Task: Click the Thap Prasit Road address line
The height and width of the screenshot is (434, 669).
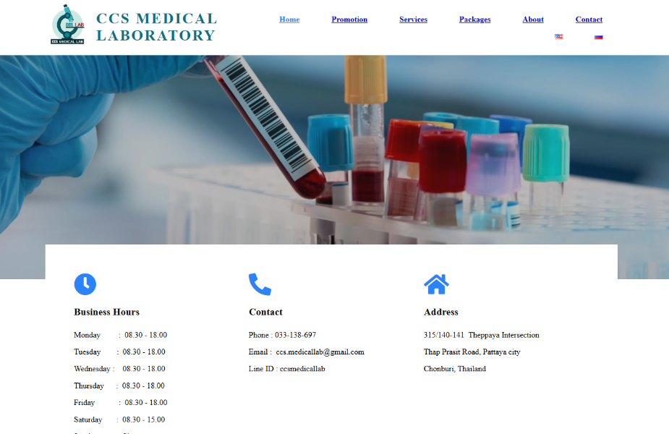Action: coord(472,352)
